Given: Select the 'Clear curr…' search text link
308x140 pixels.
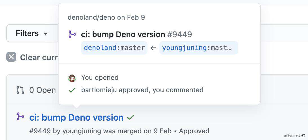Looking at the screenshot, I should coord(39,57).
